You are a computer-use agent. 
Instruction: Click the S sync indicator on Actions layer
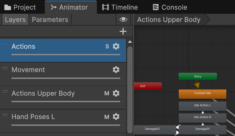click(107, 46)
